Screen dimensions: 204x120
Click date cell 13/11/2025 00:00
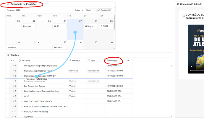click(x=115, y=71)
